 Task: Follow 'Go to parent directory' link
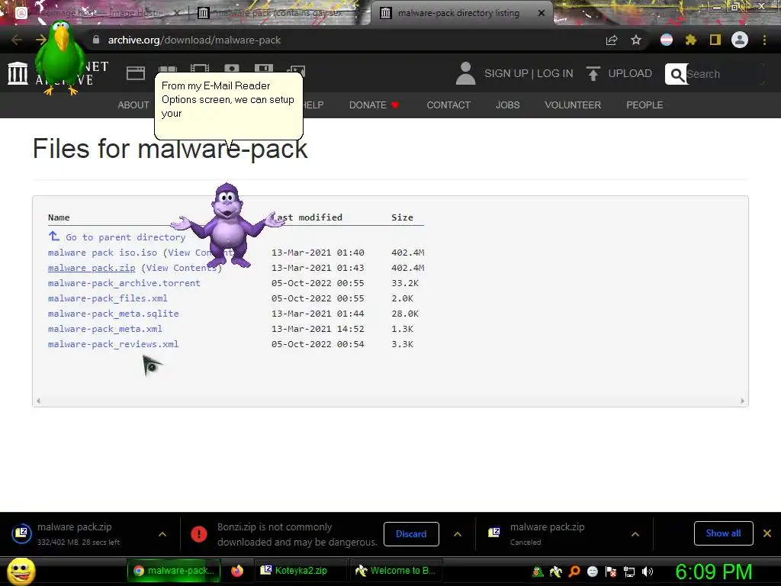pyautogui.click(x=126, y=237)
